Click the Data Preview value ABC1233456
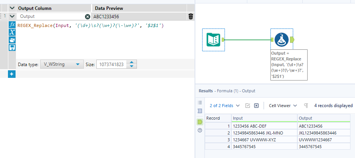The height and width of the screenshot is (158, 355). coord(106,17)
